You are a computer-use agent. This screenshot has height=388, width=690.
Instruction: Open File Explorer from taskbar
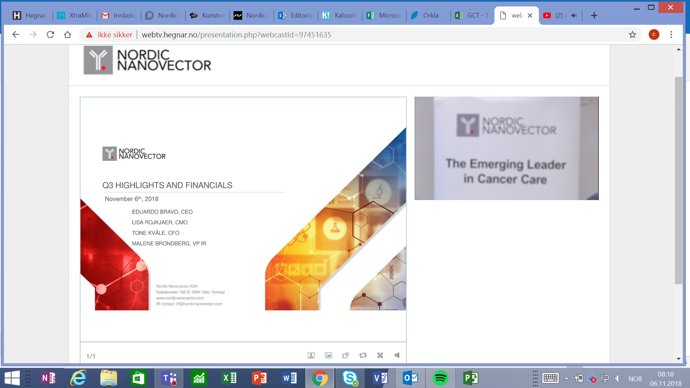coord(108,378)
